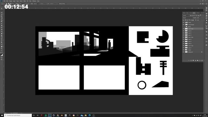
Task: Click the background color swatch
Action: [x=2, y=55]
